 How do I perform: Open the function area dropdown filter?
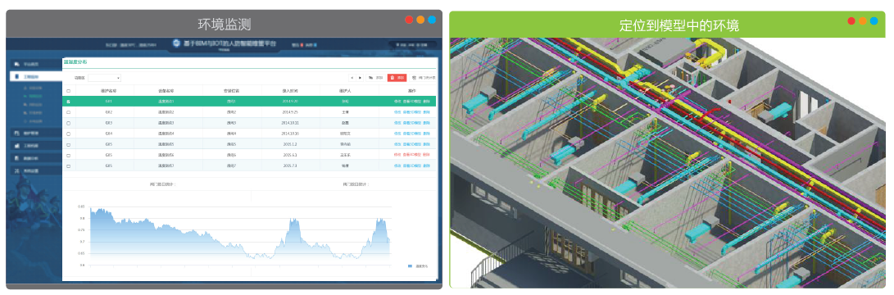click(x=104, y=78)
